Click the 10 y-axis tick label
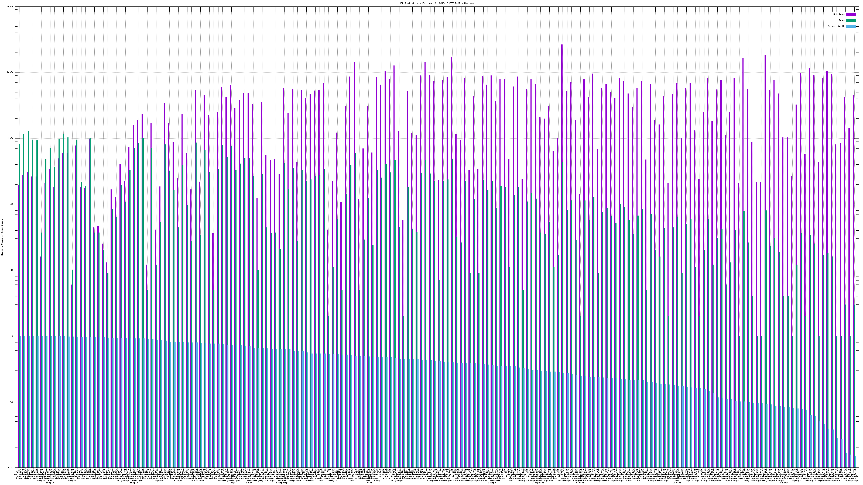The width and height of the screenshot is (863, 485). click(12, 270)
